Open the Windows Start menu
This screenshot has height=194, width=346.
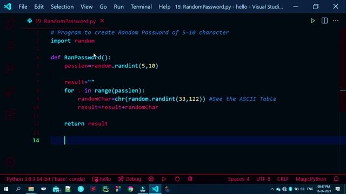(x=6, y=189)
